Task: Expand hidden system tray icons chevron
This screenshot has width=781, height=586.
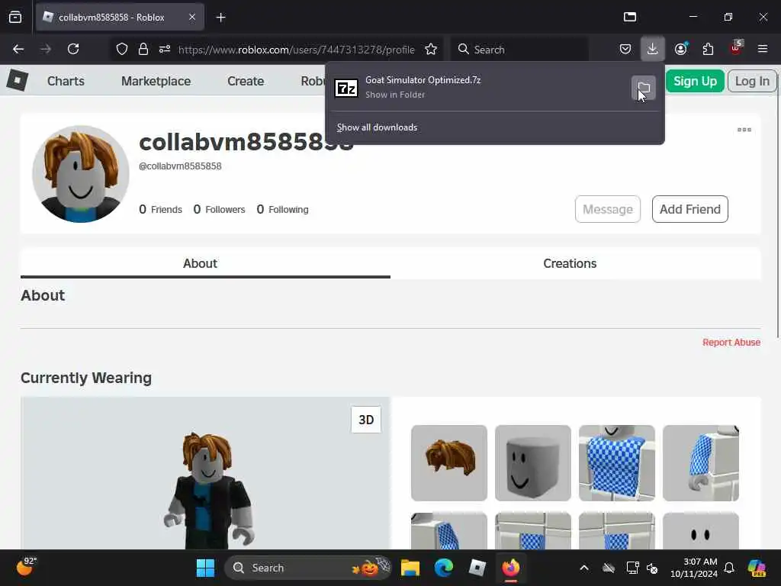Action: (584, 568)
